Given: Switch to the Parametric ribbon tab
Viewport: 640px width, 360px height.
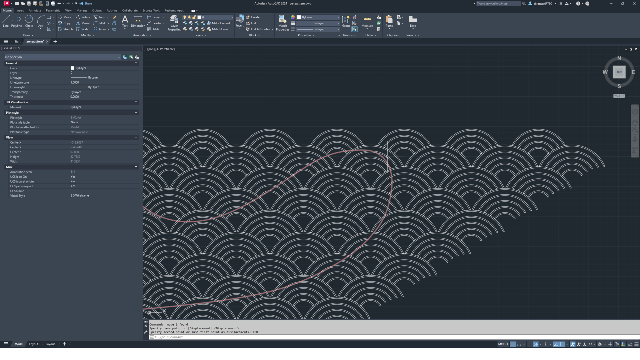Looking at the screenshot, I should click(x=53, y=10).
